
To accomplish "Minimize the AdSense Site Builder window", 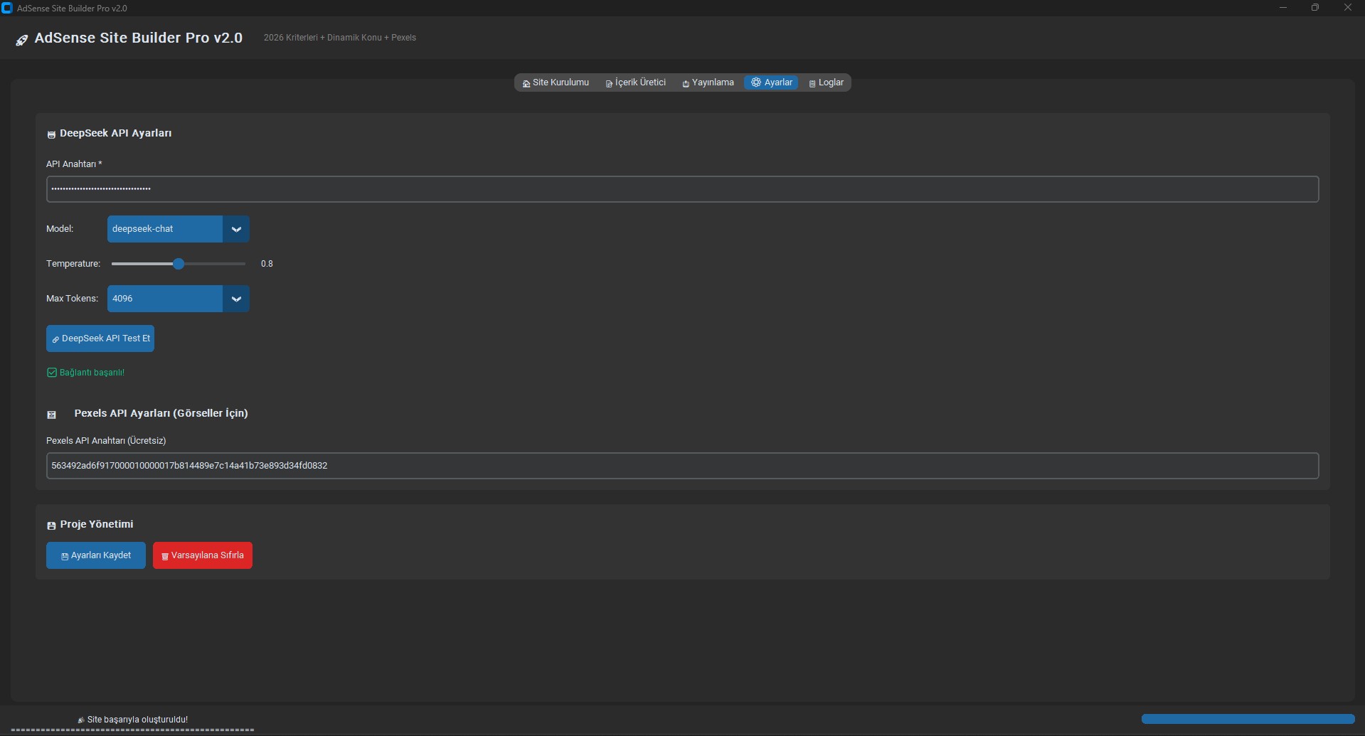I will (1283, 8).
